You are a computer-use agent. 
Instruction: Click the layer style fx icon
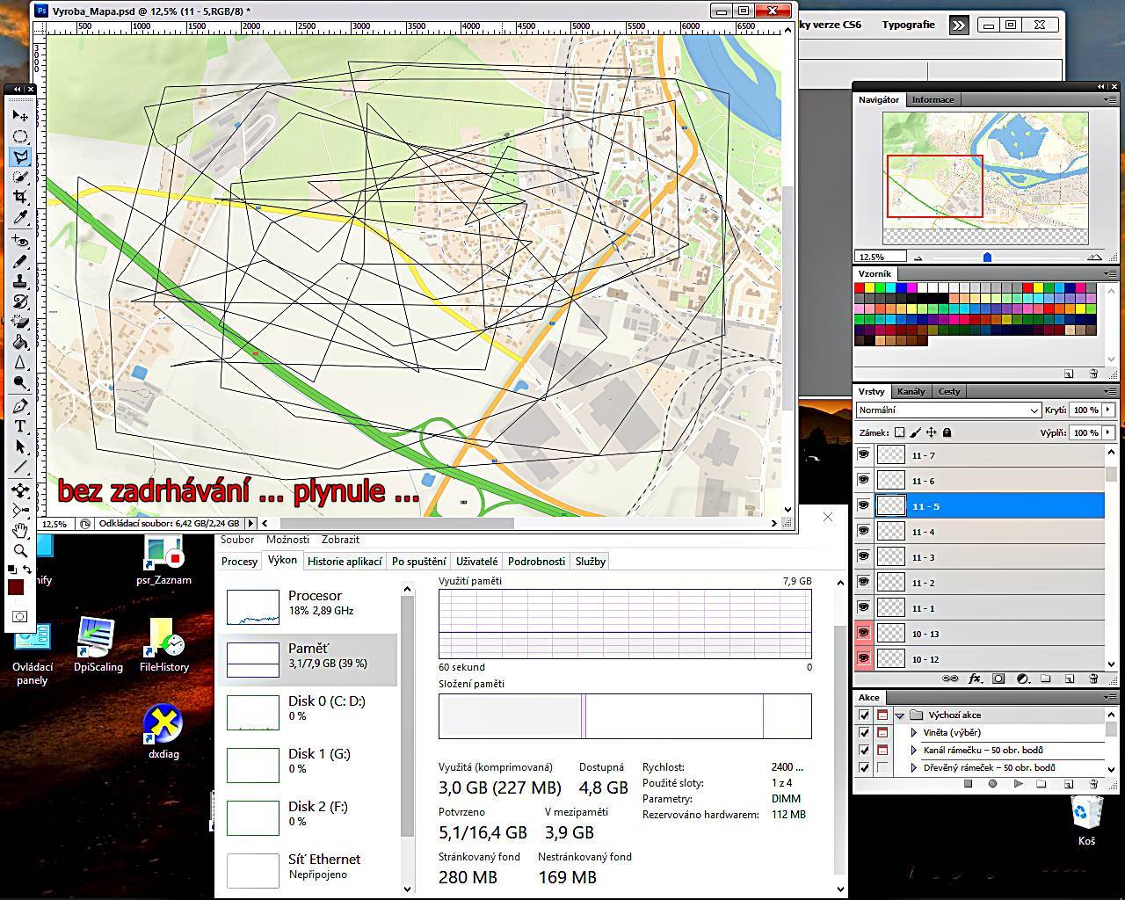coord(975,679)
